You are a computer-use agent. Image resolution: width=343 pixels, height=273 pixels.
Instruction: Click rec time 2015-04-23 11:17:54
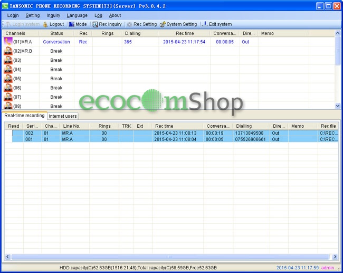pyautogui.click(x=184, y=42)
